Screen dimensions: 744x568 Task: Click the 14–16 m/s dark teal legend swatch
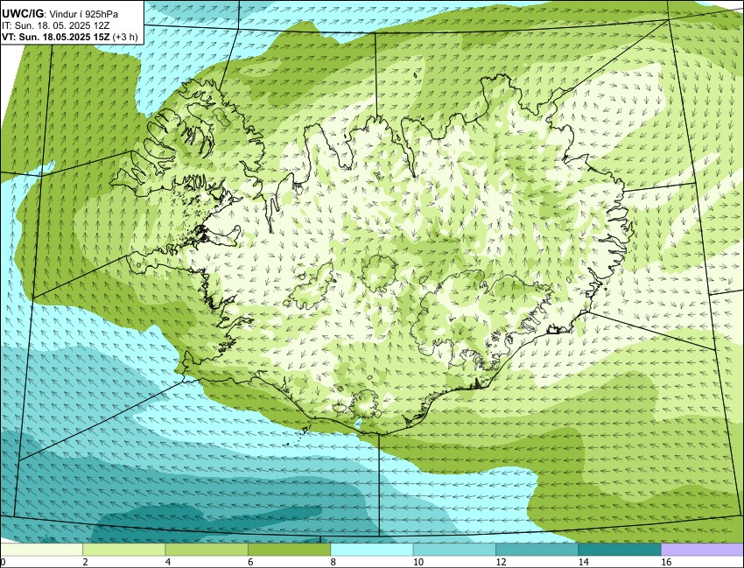pos(619,550)
